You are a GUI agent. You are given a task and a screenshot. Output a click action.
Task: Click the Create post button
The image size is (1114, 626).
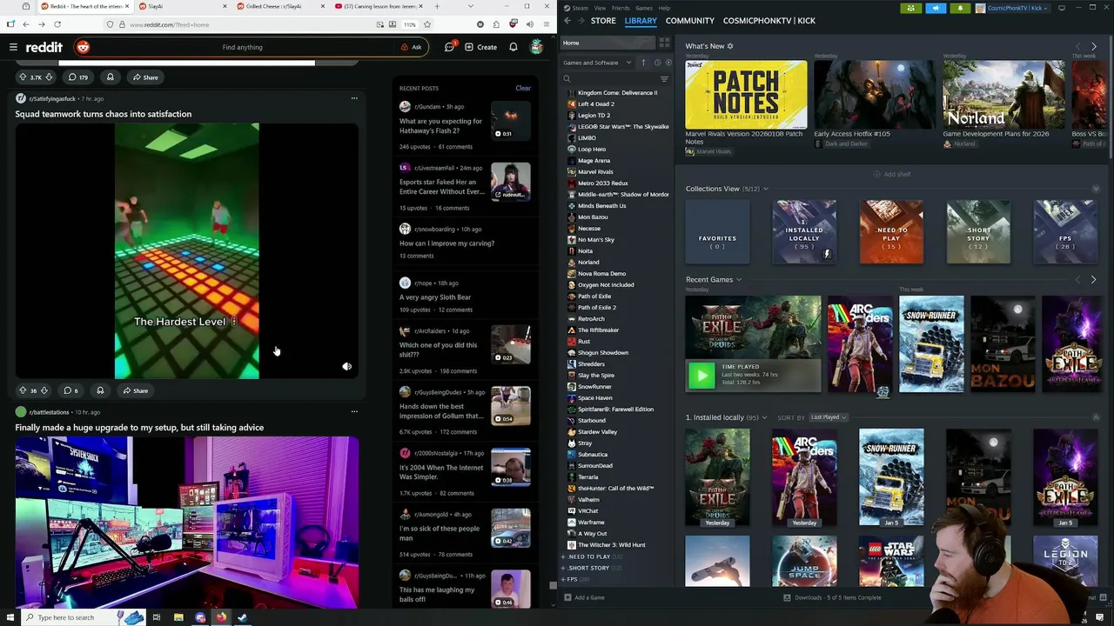[x=481, y=47]
